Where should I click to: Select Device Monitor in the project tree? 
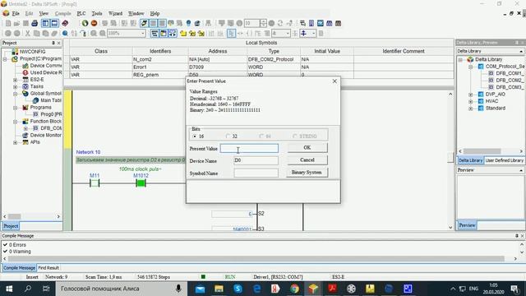46,135
